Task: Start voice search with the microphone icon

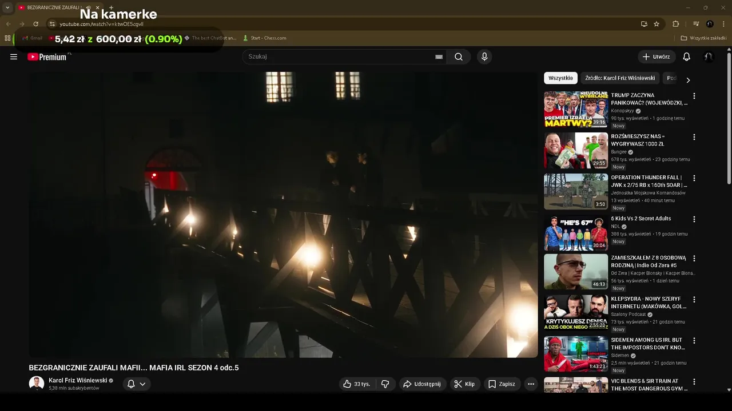Action: click(484, 57)
